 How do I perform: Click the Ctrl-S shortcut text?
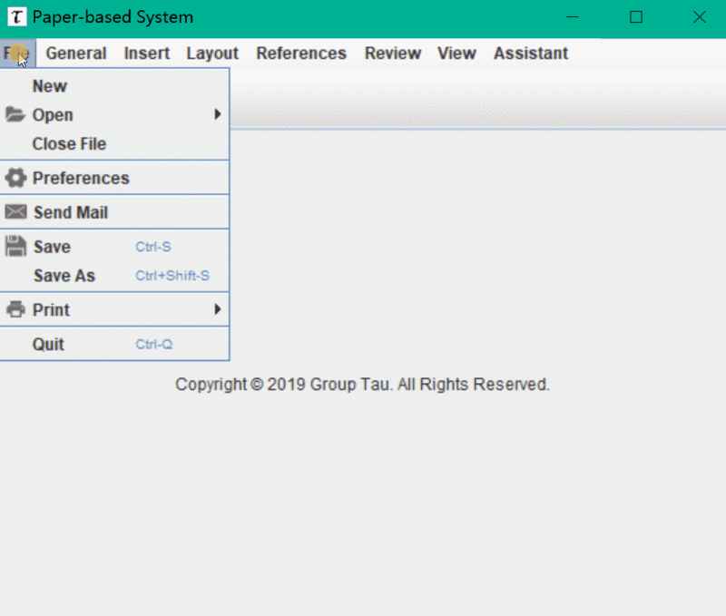(x=153, y=247)
